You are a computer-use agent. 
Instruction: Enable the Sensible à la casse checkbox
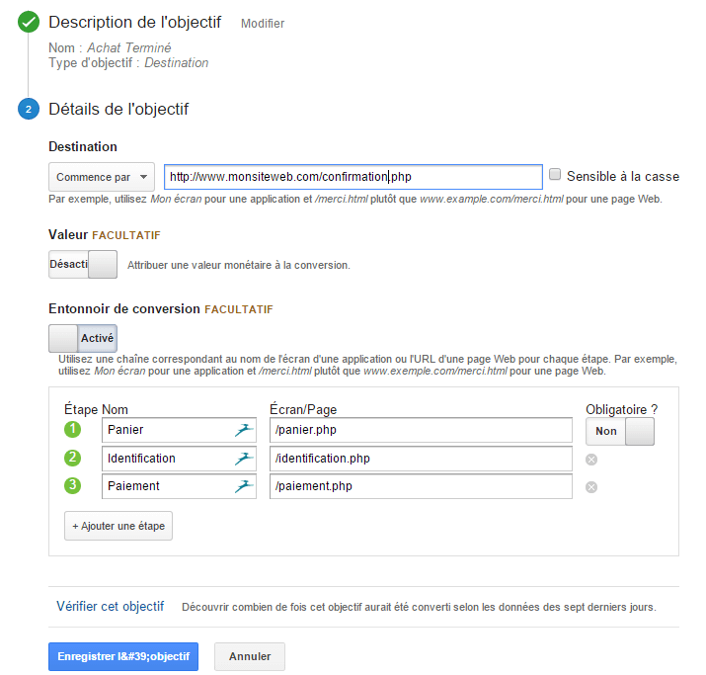coord(555,175)
